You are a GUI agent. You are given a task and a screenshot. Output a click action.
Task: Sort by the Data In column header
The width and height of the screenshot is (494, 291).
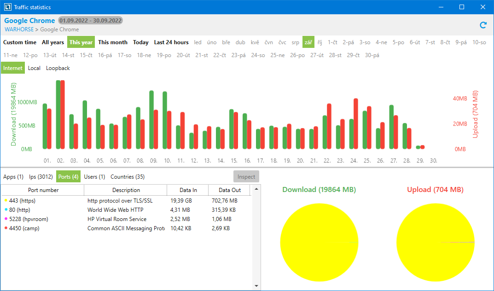click(x=187, y=190)
